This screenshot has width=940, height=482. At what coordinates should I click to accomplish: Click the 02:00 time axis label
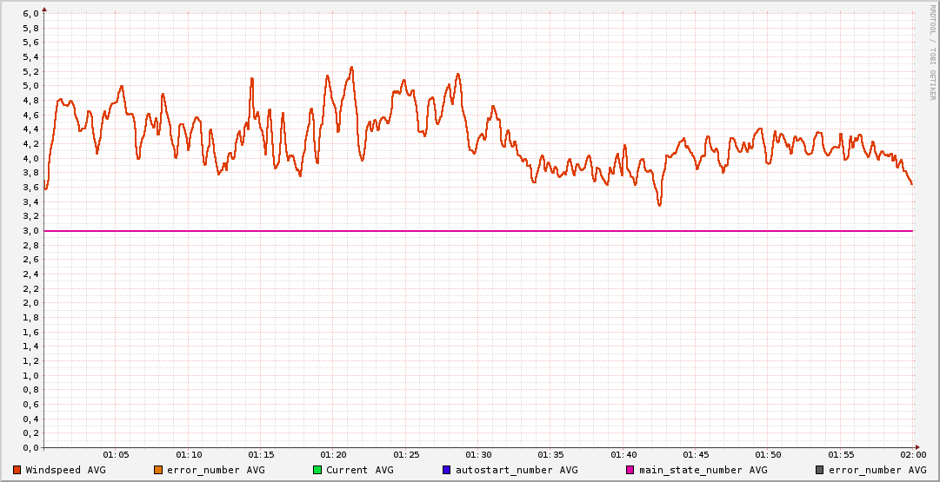point(912,455)
